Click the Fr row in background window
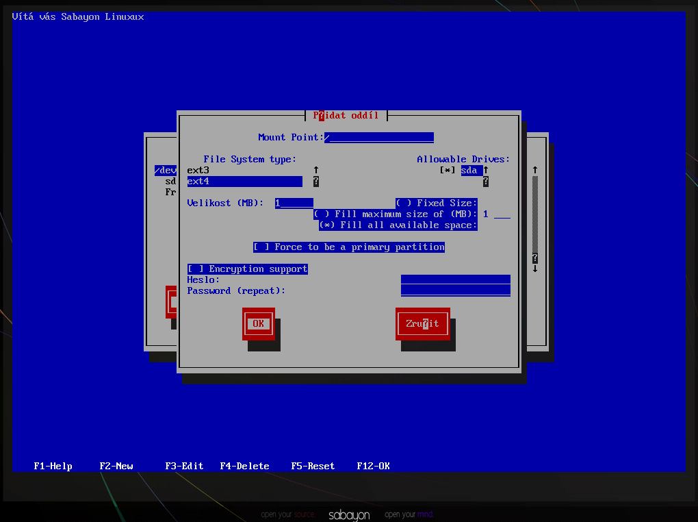 [170, 192]
